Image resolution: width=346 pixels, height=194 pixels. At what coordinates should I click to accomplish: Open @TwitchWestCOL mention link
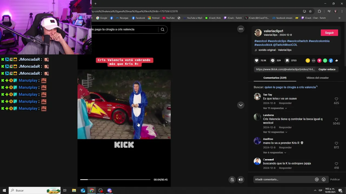[x=285, y=45]
